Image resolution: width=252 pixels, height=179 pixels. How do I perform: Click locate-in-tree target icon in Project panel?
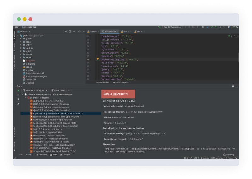pyautogui.click(x=66, y=32)
